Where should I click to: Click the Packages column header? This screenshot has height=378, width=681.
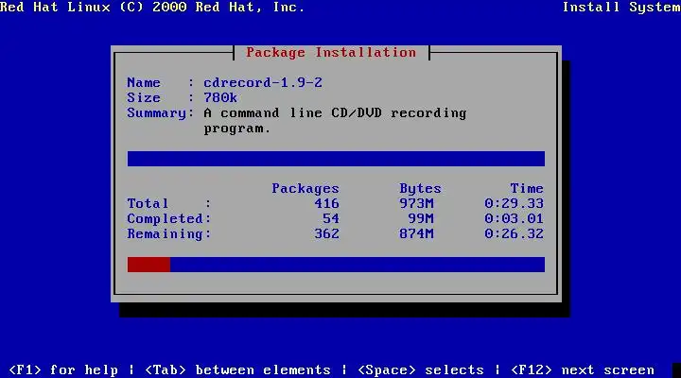[306, 189]
